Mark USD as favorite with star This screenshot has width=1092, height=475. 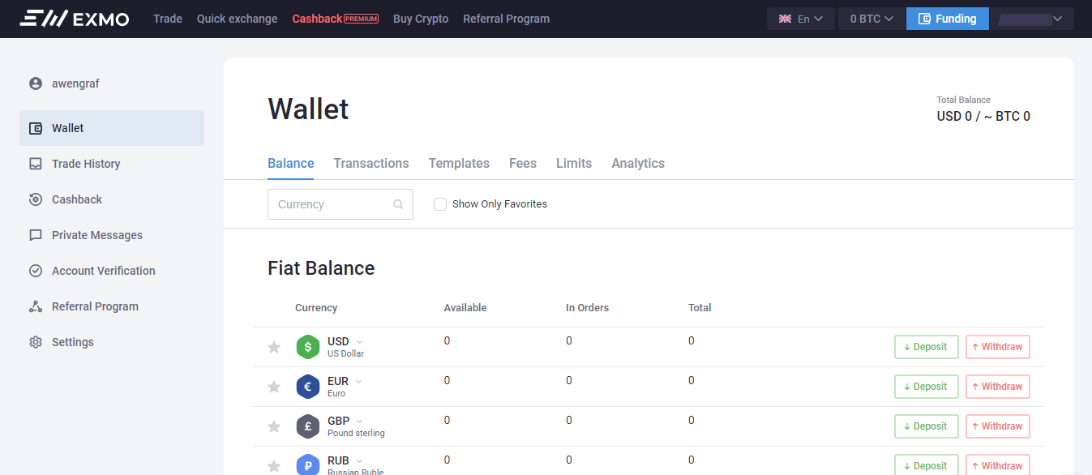pyautogui.click(x=274, y=347)
